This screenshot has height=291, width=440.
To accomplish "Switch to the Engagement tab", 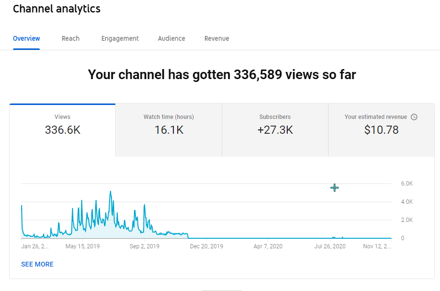I will [x=120, y=39].
